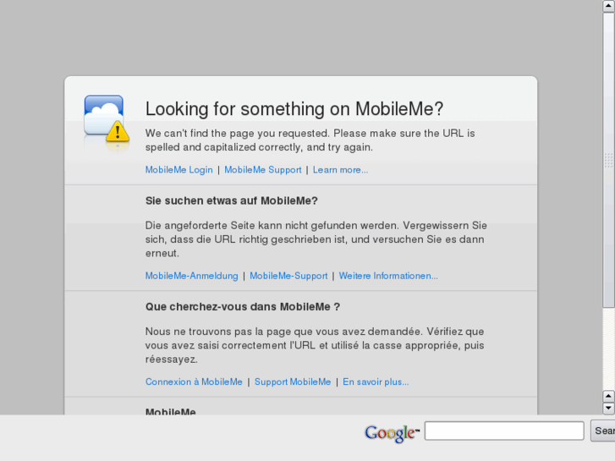
Task: Follow the Learn more... link
Action: 340,170
